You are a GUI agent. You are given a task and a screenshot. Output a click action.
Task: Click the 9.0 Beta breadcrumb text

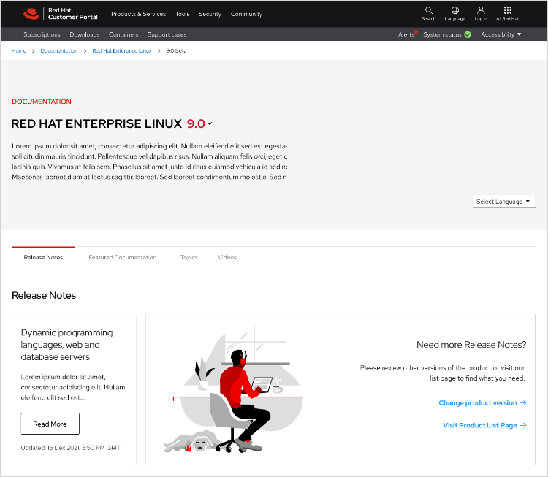pos(176,50)
